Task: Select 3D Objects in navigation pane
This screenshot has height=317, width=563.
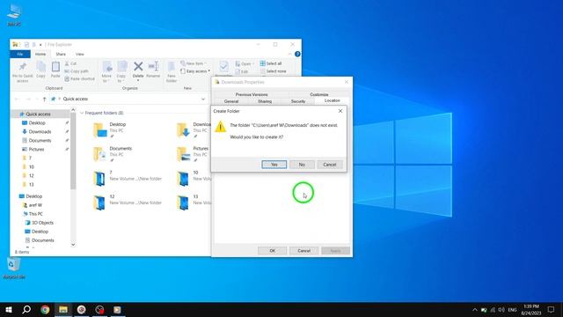Action: tap(42, 223)
